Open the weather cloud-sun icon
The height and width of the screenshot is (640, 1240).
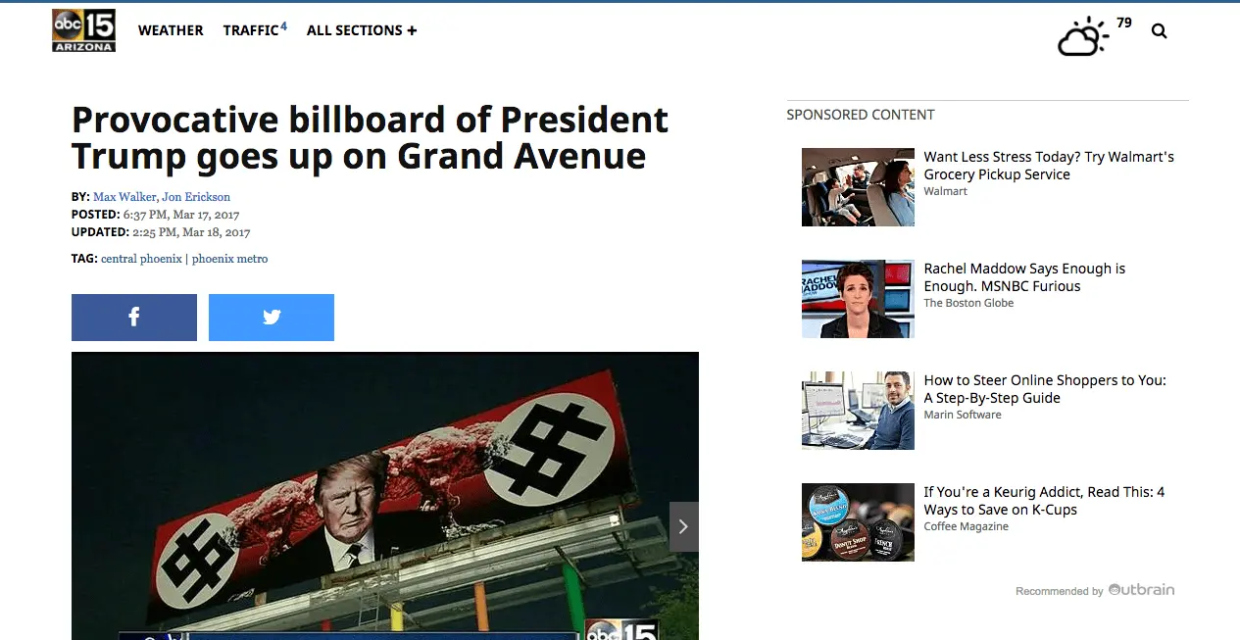pyautogui.click(x=1083, y=36)
